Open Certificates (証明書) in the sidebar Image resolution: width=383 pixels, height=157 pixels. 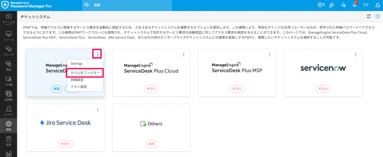[9, 96]
